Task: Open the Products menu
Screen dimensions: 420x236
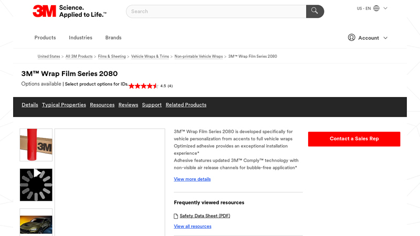Action: tap(45, 37)
